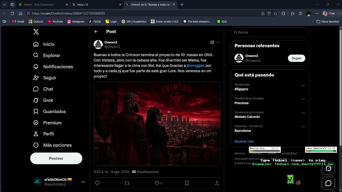The width and height of the screenshot is (342, 192).
Task: Open the Términos footer link
Action: point(240,154)
